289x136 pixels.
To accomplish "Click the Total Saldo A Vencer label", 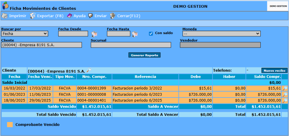I will (157, 115).
